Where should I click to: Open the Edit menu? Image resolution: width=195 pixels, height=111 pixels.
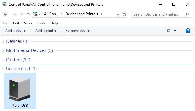pos(16,23)
